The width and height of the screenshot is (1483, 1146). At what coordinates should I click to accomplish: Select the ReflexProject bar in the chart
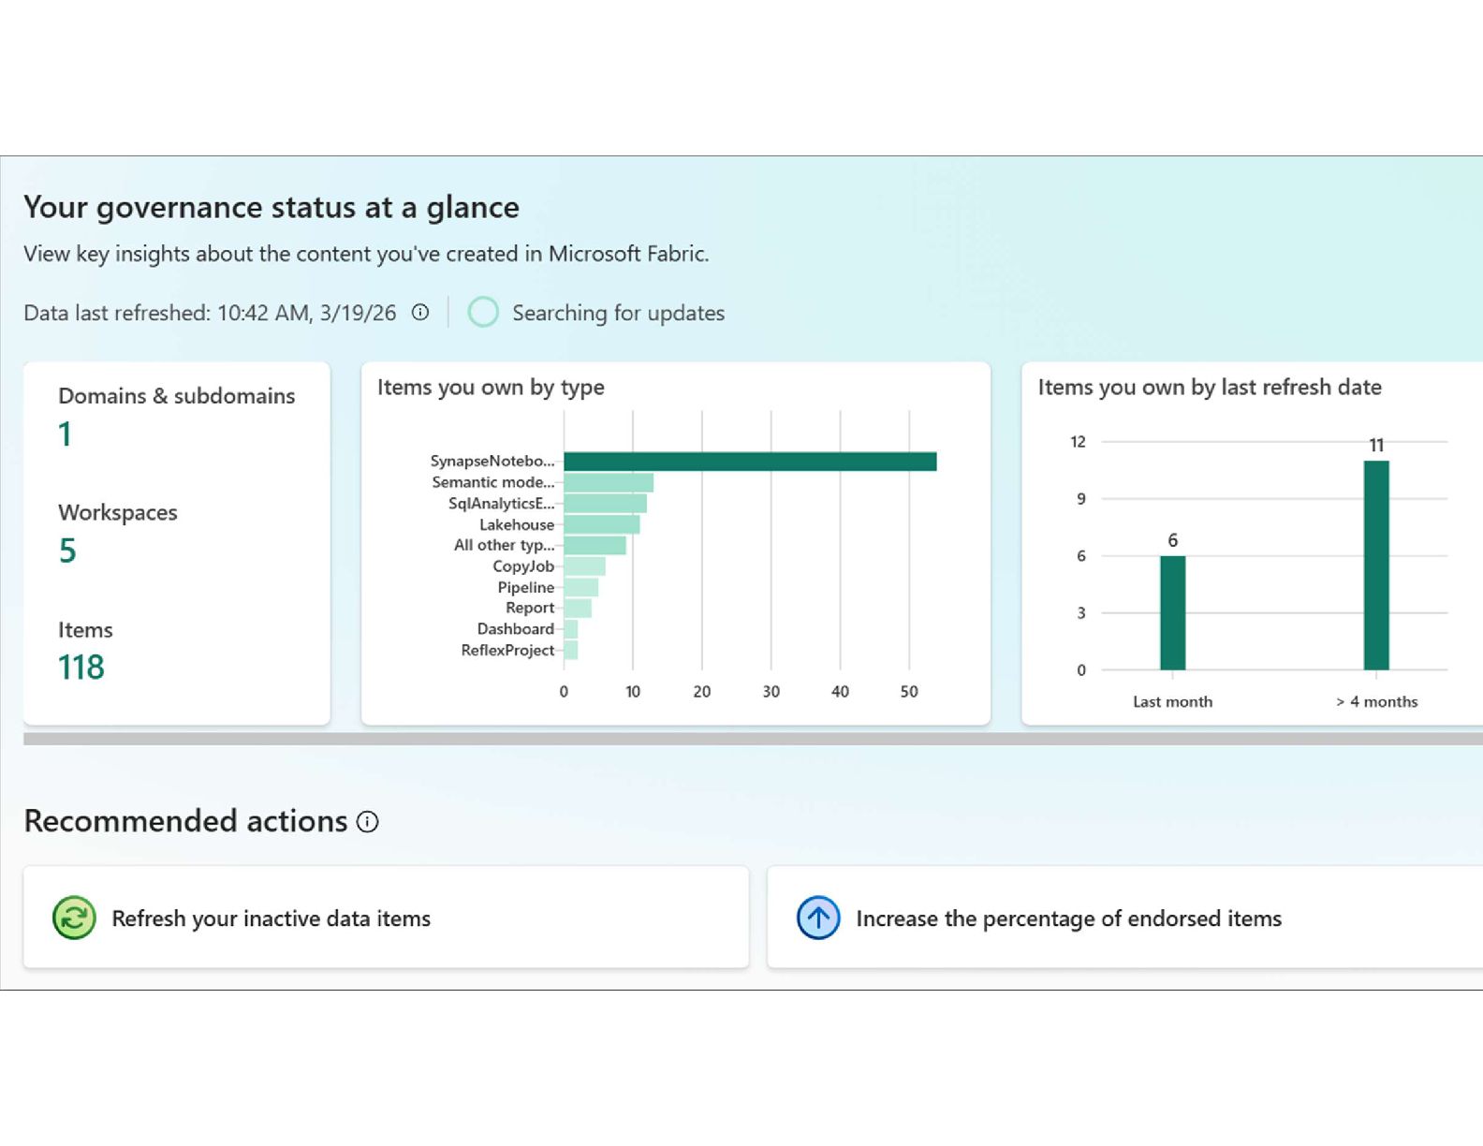[x=570, y=651]
